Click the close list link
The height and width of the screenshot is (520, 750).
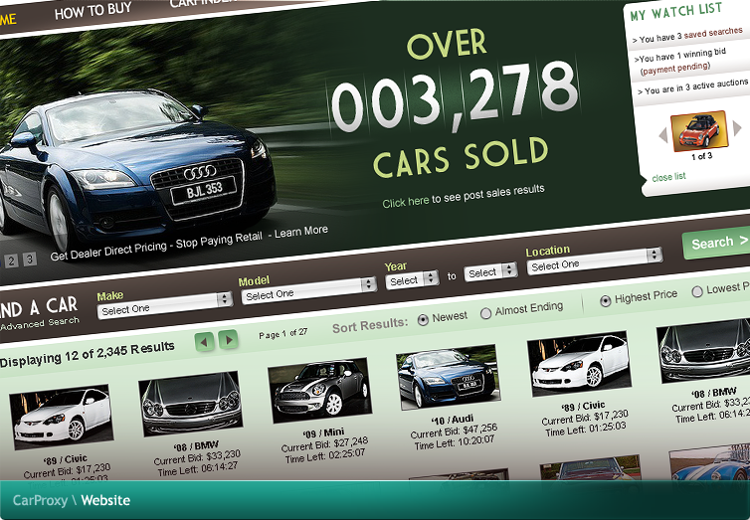coord(668,177)
